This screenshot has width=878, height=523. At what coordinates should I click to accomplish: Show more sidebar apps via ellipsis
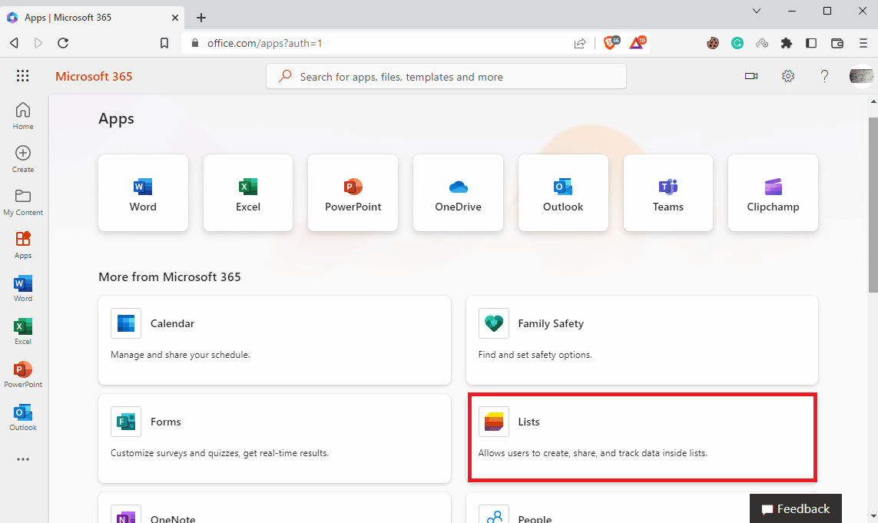point(23,459)
